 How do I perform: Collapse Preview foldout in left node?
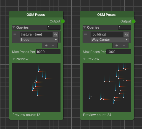[x=14, y=59]
